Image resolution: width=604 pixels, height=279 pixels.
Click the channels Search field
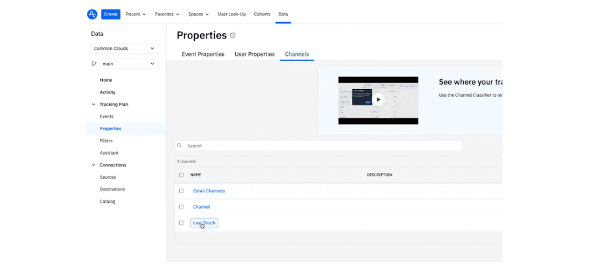[318, 146]
